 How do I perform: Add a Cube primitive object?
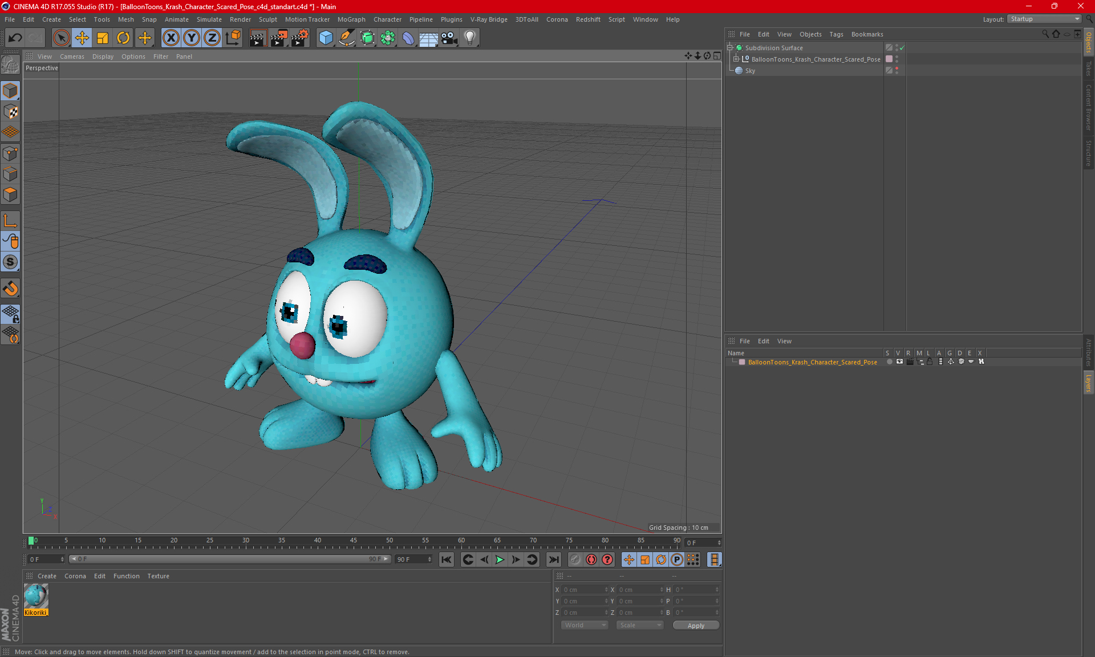(x=326, y=38)
